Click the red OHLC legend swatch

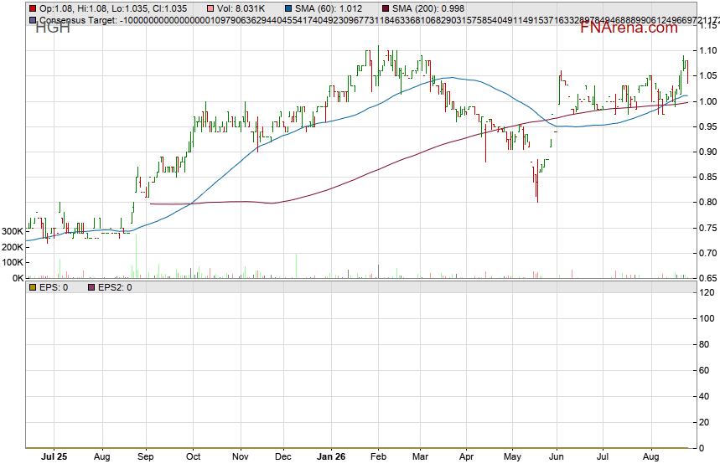coord(33,8)
